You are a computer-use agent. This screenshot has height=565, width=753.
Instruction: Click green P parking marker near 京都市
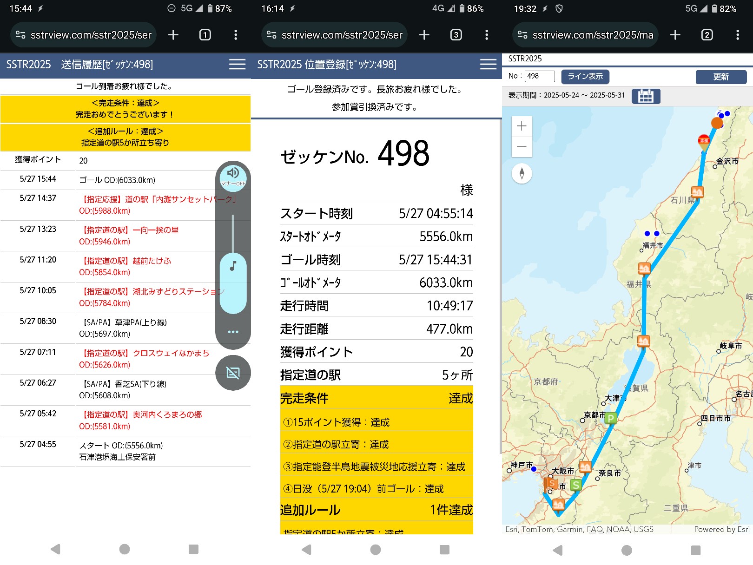(611, 418)
